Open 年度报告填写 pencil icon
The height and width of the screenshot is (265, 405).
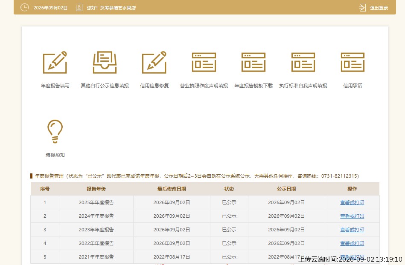(x=55, y=62)
